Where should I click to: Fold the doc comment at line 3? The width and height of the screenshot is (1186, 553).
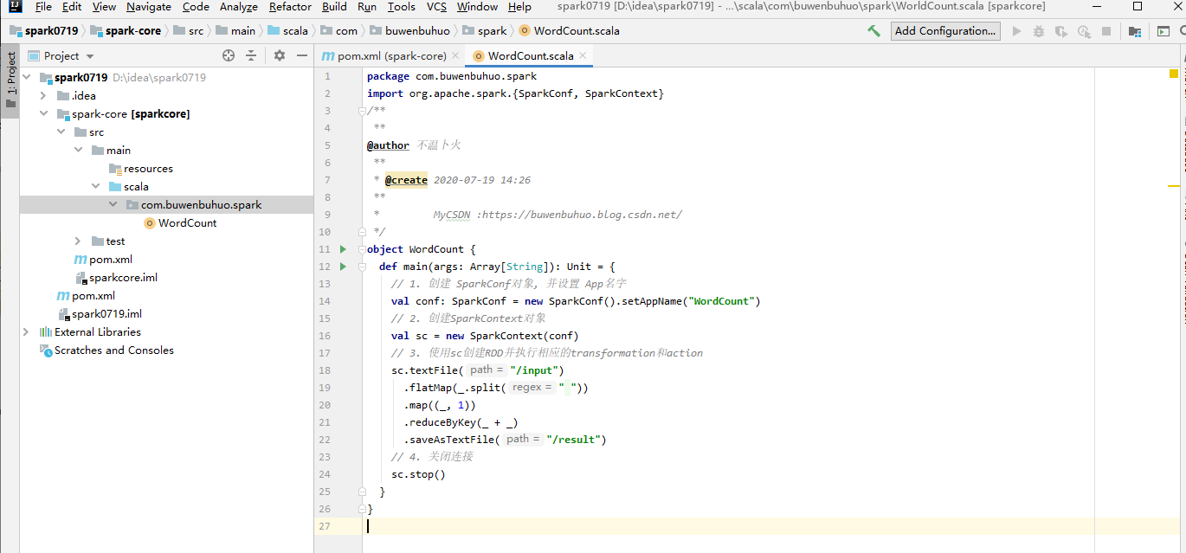pos(363,111)
